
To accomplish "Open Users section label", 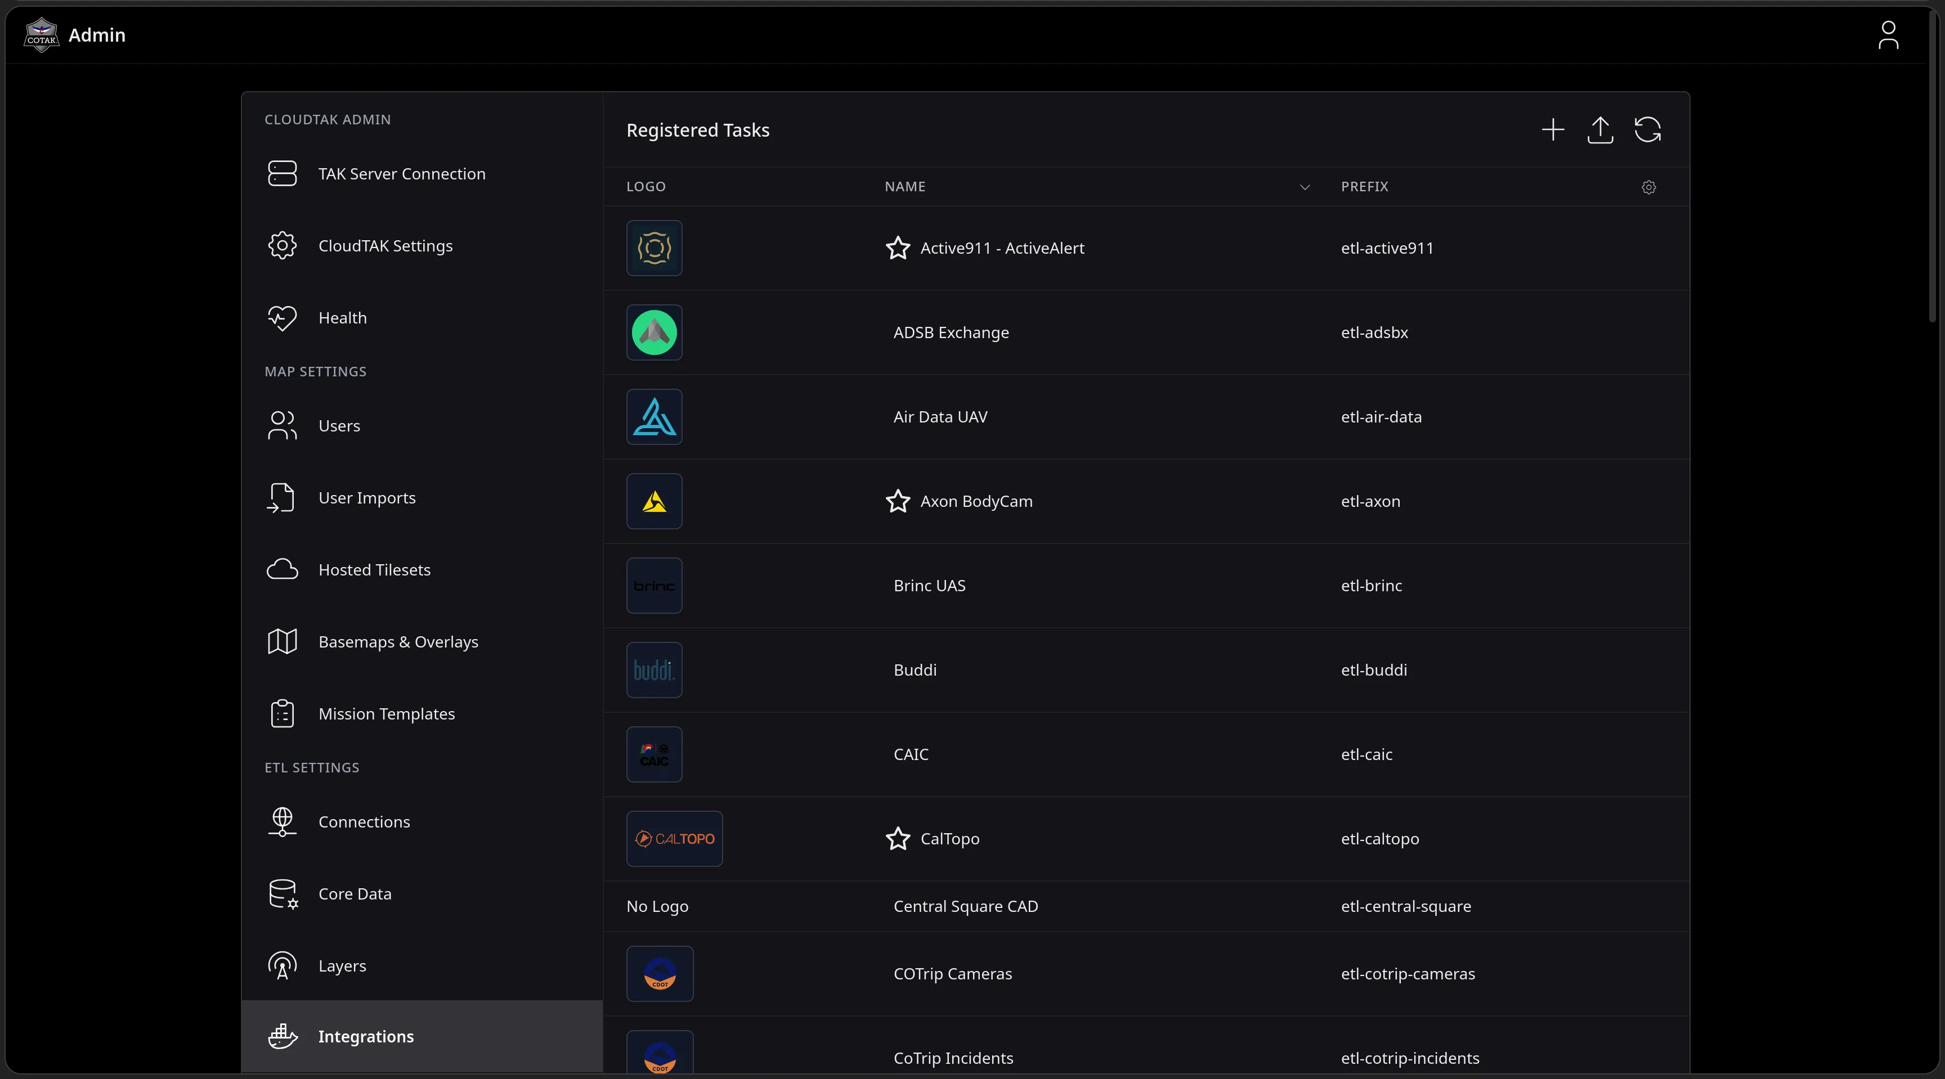I will 339,425.
